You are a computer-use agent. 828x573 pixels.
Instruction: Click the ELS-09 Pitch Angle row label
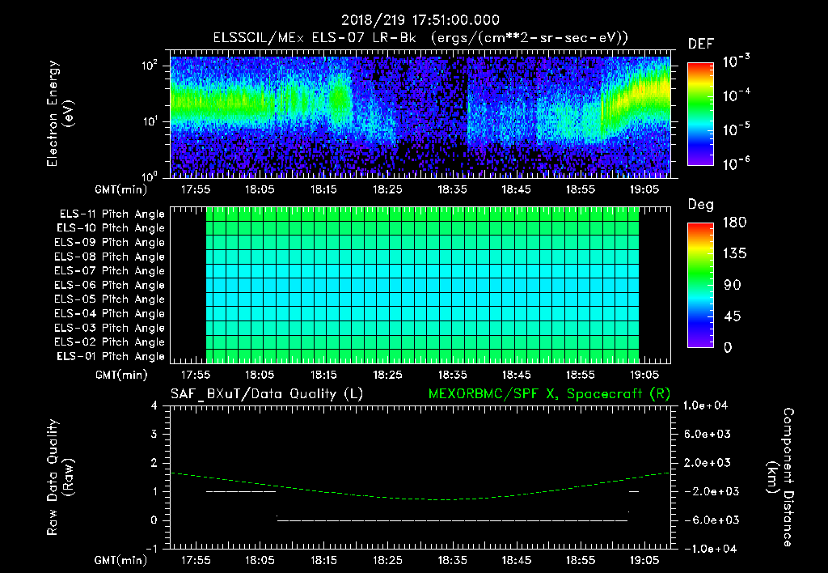point(109,242)
